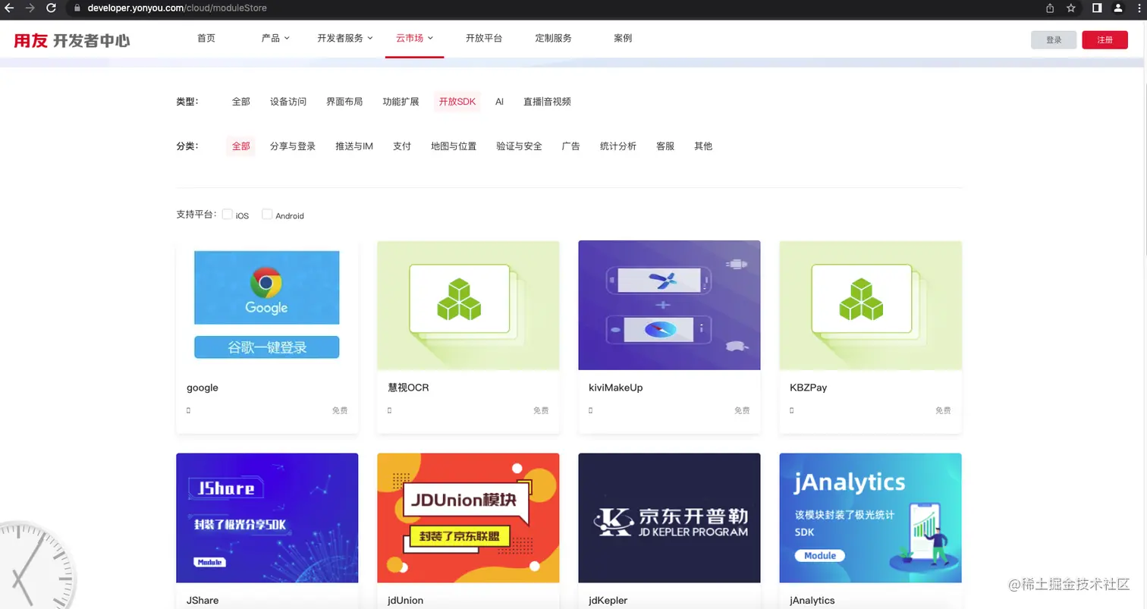Click the kiviMakeUp module title
The height and width of the screenshot is (609, 1147).
tap(615, 388)
